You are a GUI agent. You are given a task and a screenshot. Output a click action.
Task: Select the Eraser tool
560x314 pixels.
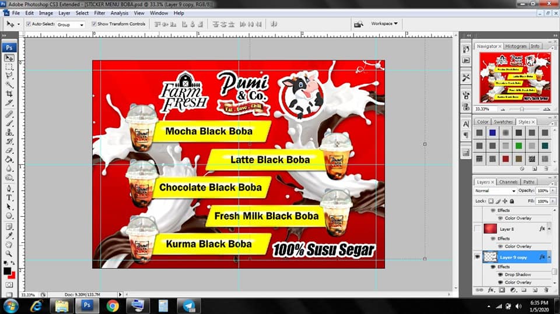click(x=9, y=150)
